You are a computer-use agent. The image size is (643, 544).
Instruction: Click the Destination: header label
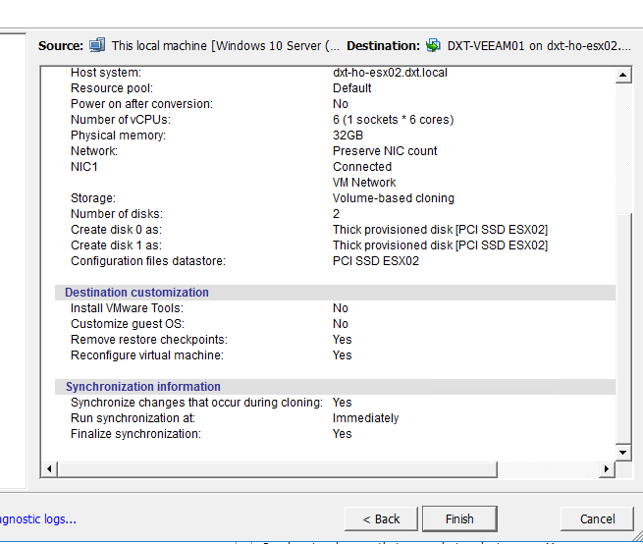point(384,45)
